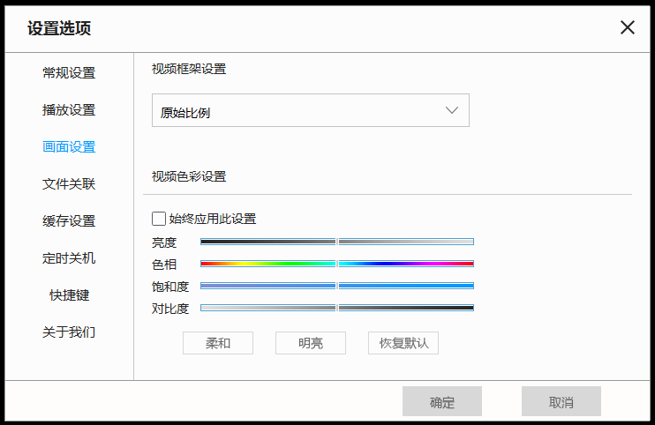The image size is (655, 425).
Task: Click the 对比度 contrast slider
Action: [x=337, y=308]
